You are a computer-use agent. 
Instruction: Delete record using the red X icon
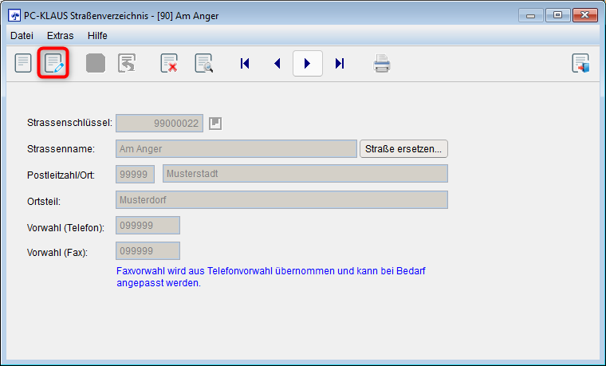coord(169,63)
